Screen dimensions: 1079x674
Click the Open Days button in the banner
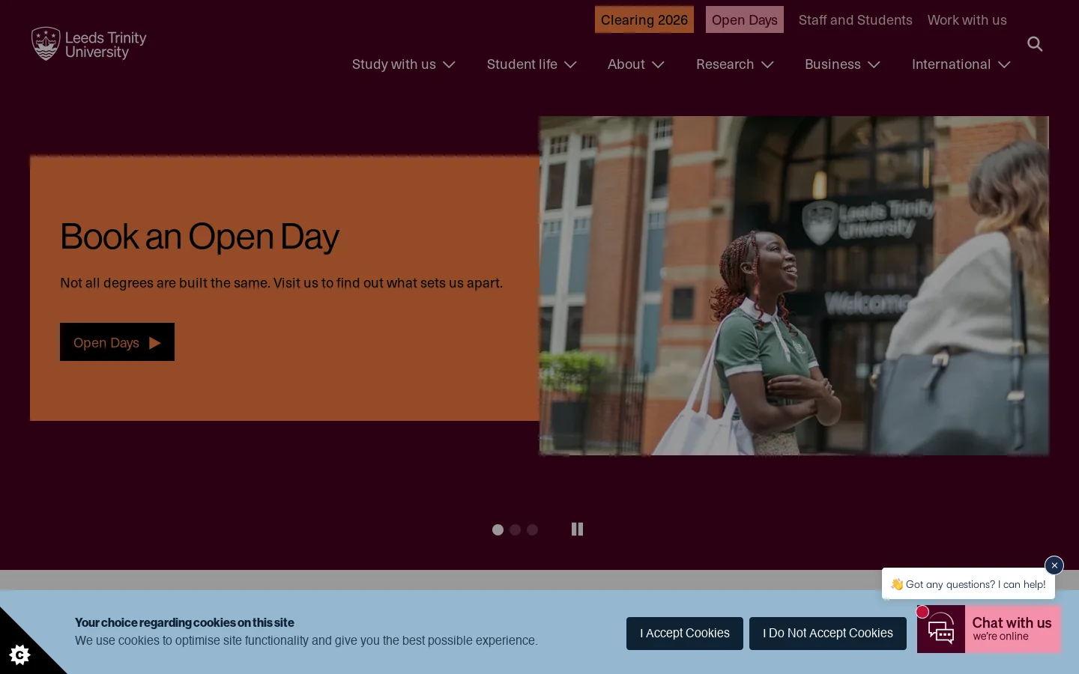tap(117, 342)
